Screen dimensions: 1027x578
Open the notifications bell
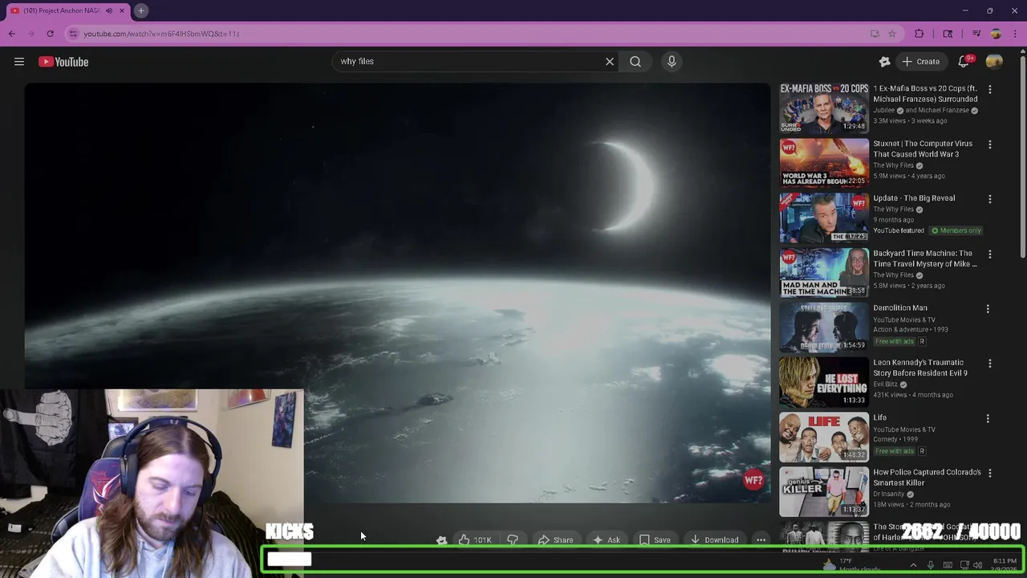(x=964, y=62)
